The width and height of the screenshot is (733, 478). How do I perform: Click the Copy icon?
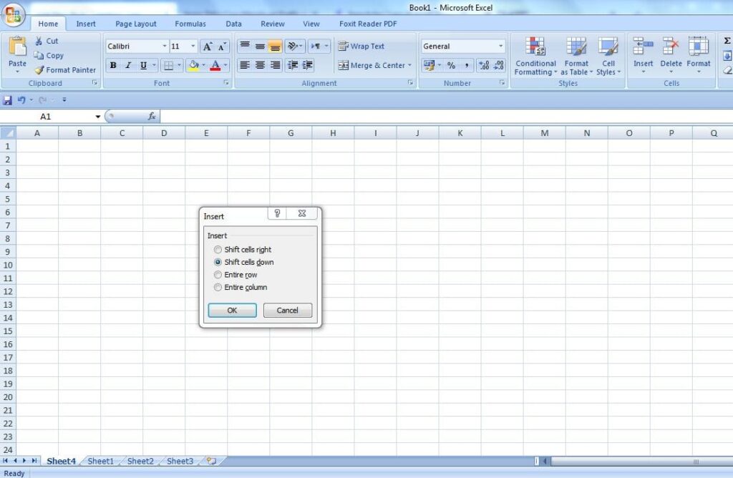coord(39,55)
